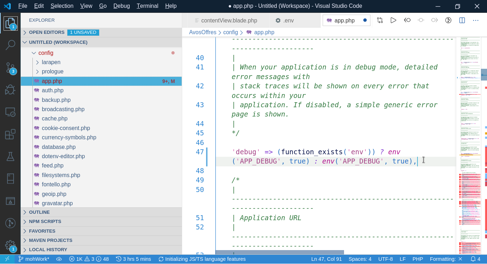Image resolution: width=487 pixels, height=264 pixels.
Task: Go to line via Ln 47, Col 91
Action: (x=326, y=259)
